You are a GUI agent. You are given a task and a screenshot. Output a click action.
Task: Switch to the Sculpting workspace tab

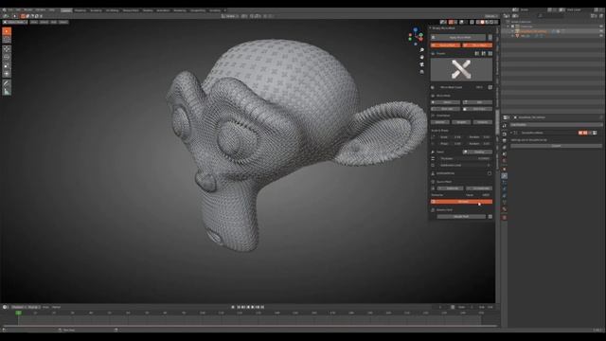pyautogui.click(x=96, y=10)
